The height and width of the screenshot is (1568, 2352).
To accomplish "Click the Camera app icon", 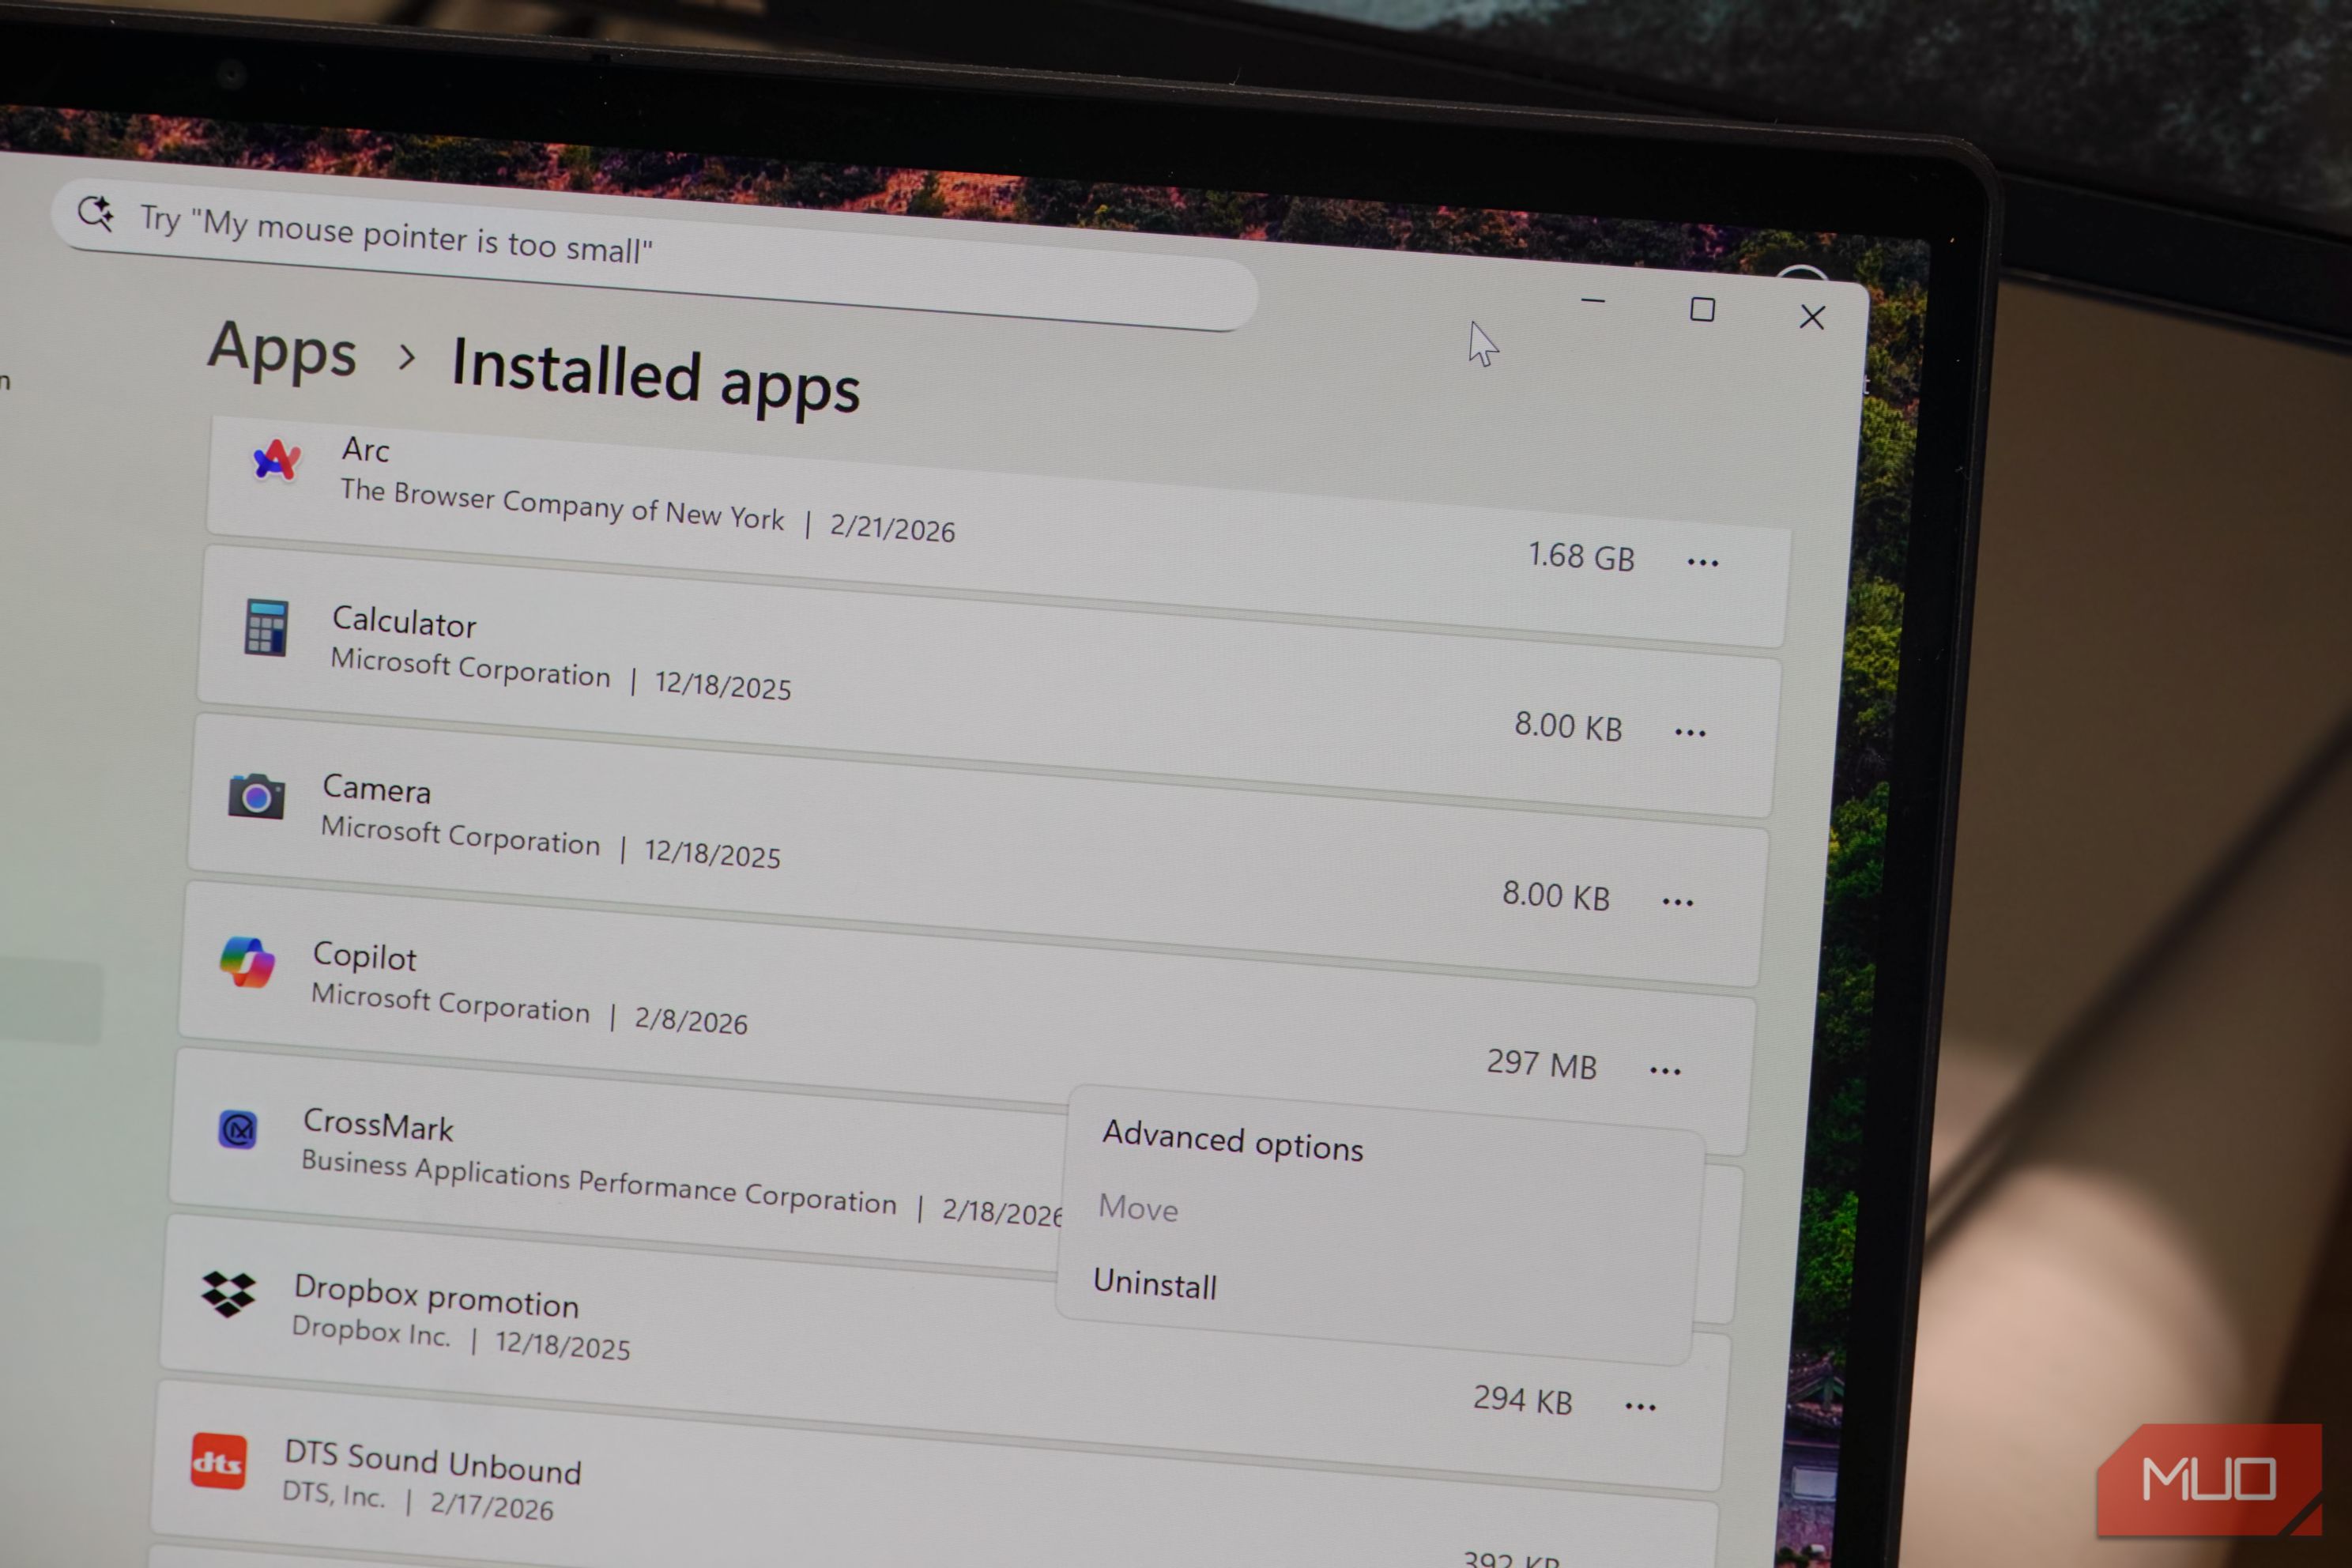I will [x=256, y=796].
